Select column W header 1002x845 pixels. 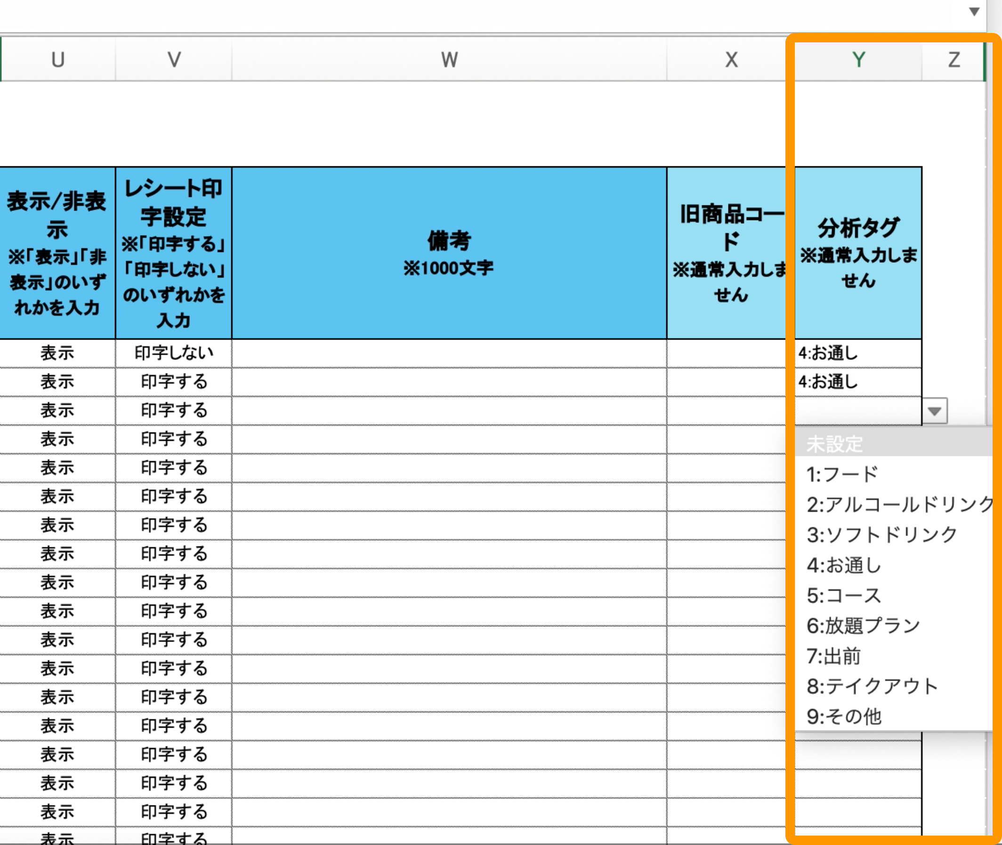pos(449,60)
